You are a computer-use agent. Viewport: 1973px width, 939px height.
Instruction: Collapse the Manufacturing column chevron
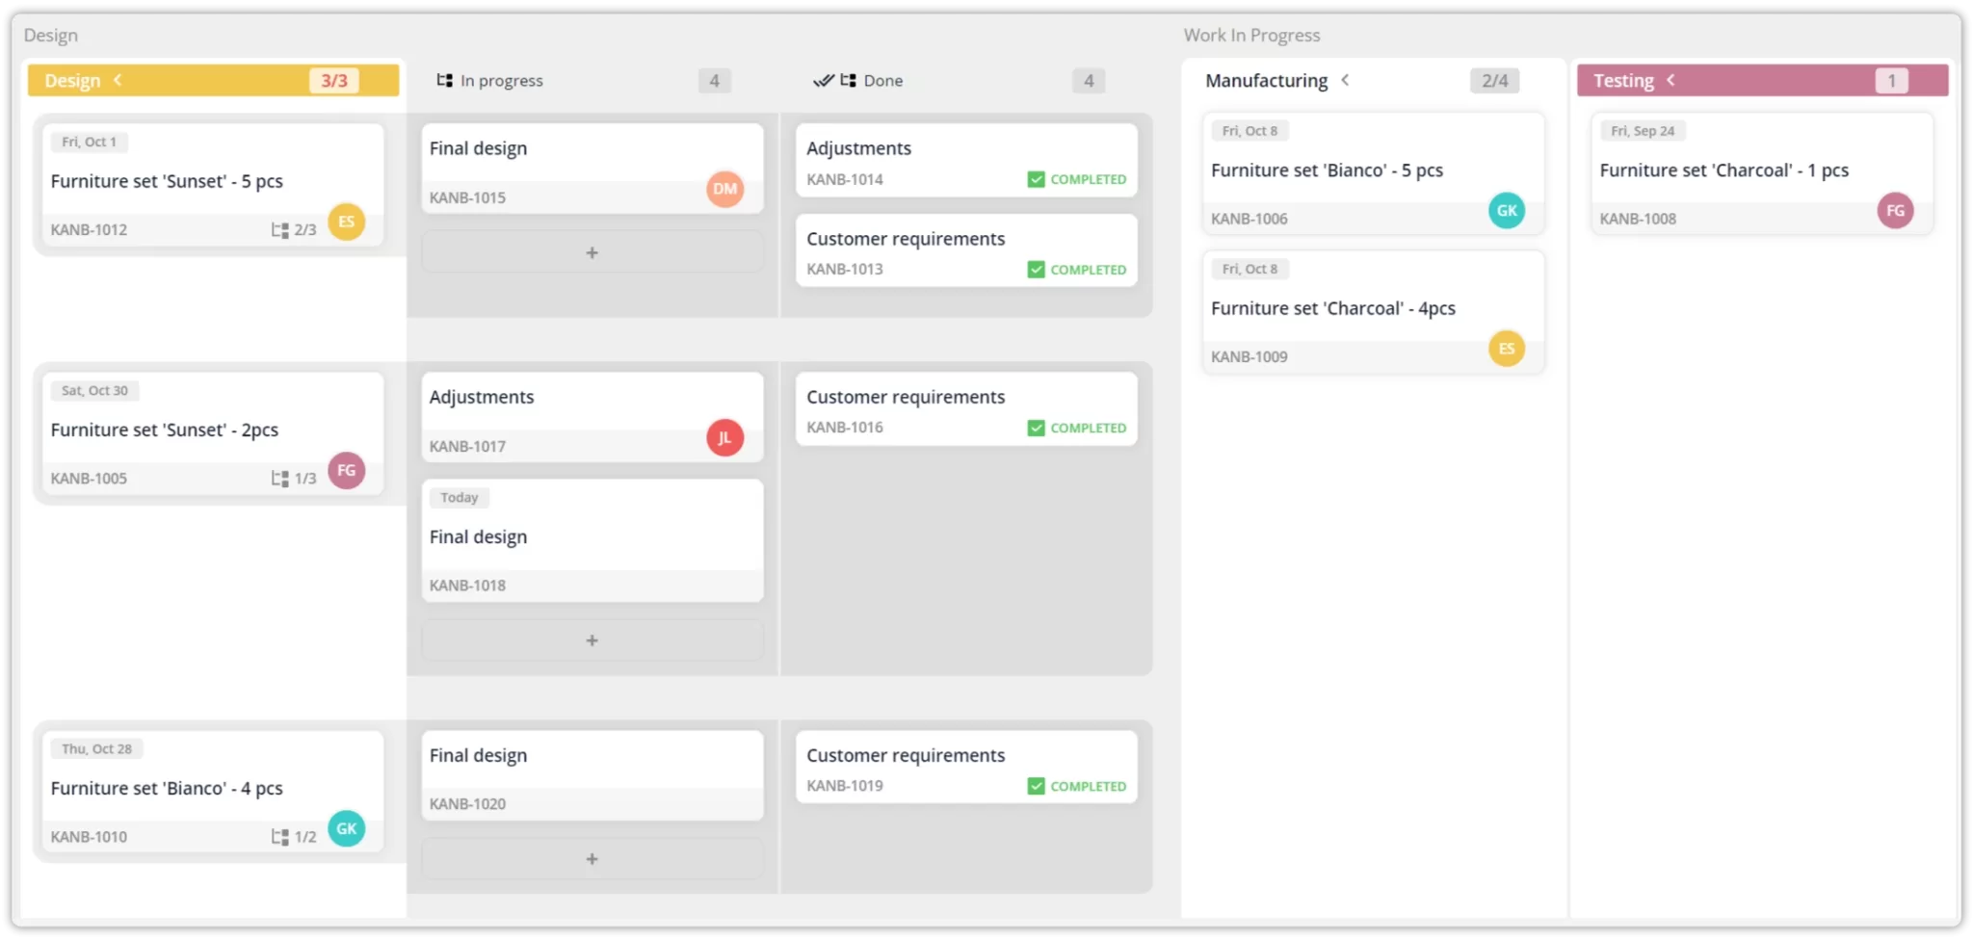tap(1345, 80)
